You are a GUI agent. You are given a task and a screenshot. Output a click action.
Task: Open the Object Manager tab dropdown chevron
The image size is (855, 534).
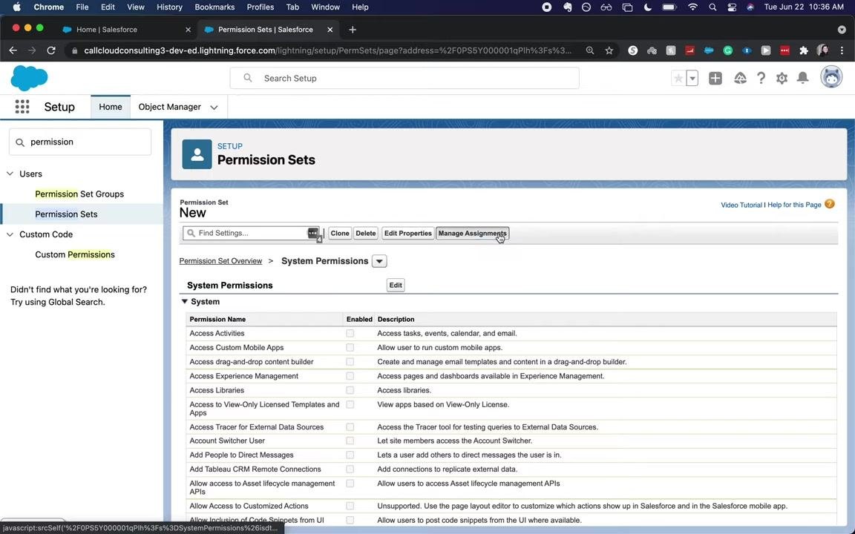point(214,108)
